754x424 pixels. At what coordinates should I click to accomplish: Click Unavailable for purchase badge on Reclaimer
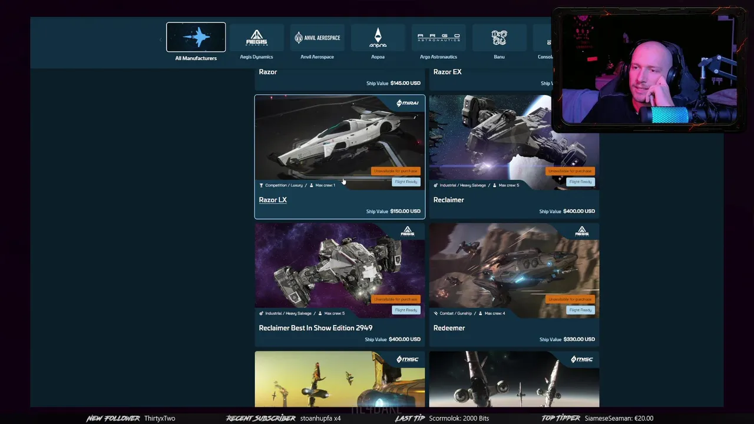(570, 171)
